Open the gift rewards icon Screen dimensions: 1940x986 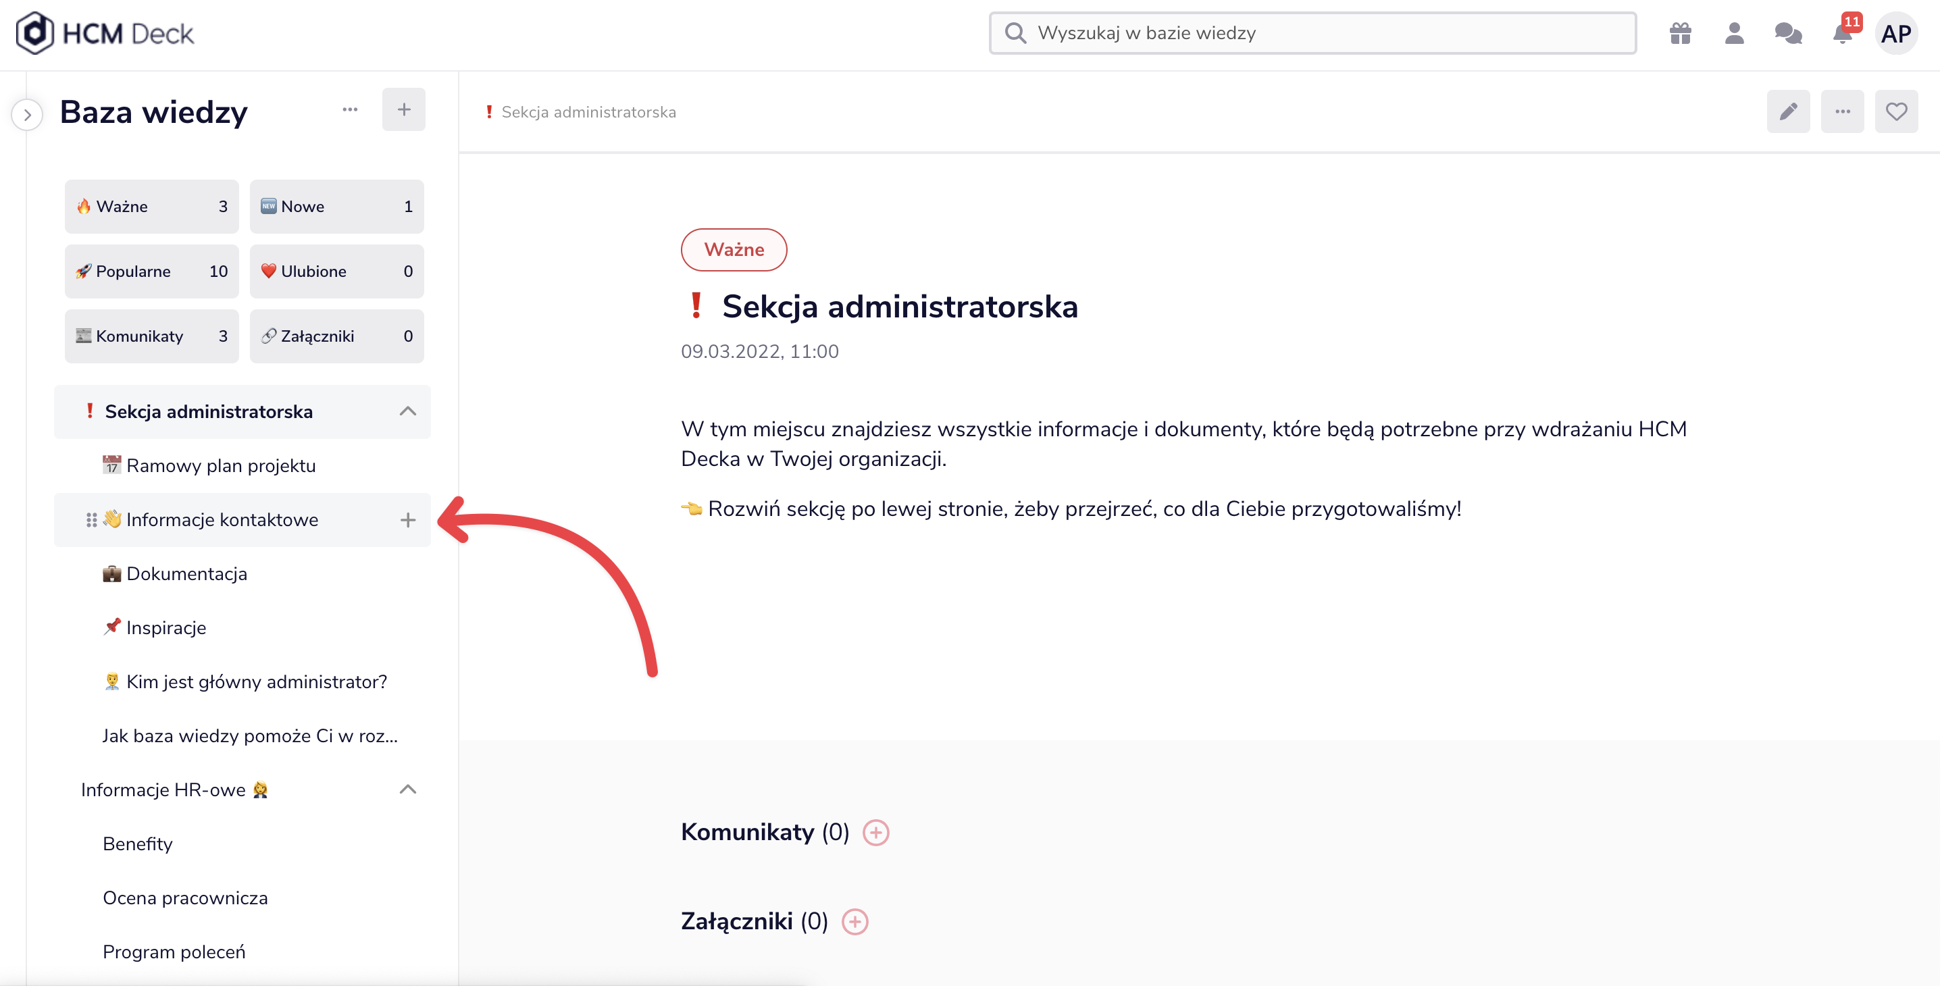(x=1680, y=34)
